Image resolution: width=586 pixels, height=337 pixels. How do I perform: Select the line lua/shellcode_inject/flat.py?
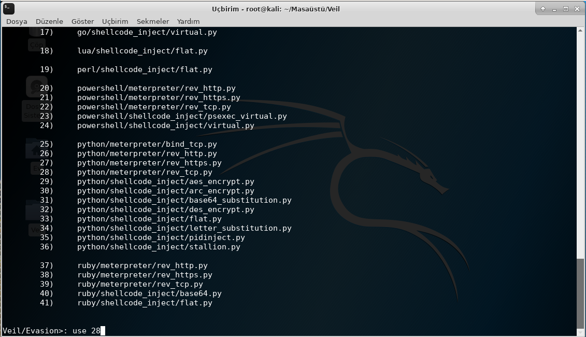142,51
